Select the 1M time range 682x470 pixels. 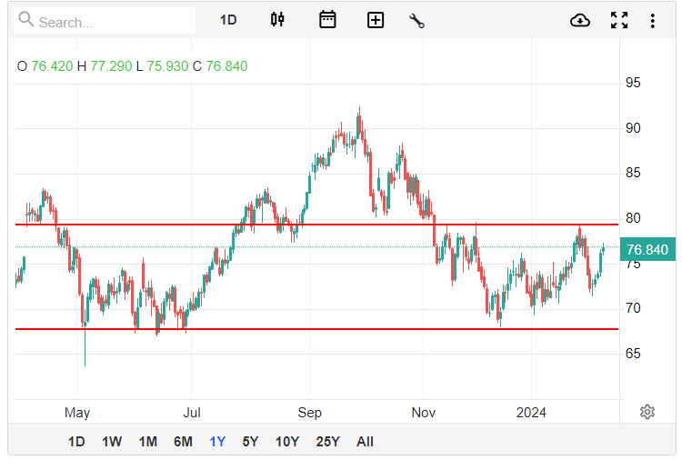click(x=148, y=442)
